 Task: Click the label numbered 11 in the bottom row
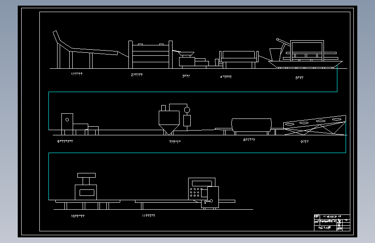coord(148,215)
